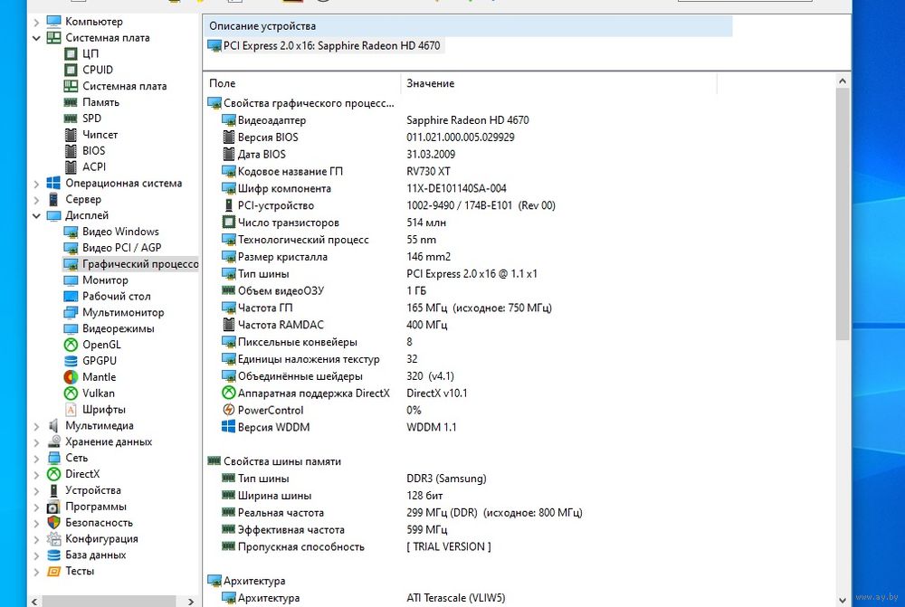The height and width of the screenshot is (607, 905).
Task: Expand the Сеть tree node
Action: click(36, 458)
